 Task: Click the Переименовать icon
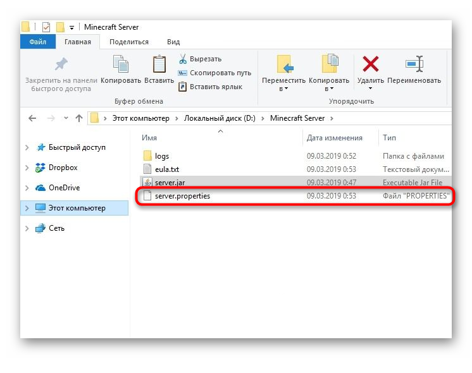click(414, 63)
